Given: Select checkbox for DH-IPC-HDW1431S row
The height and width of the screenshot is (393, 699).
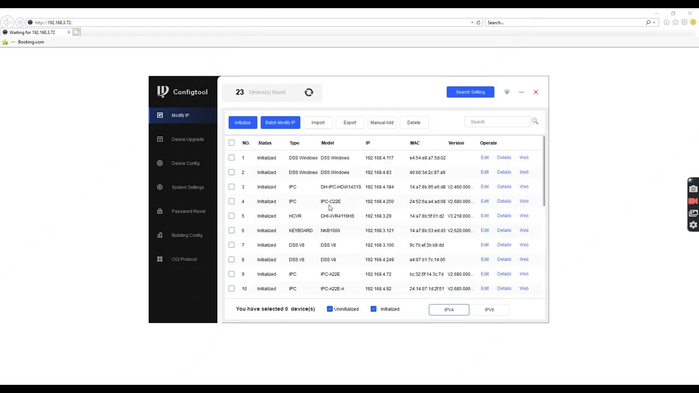Looking at the screenshot, I should (x=232, y=187).
